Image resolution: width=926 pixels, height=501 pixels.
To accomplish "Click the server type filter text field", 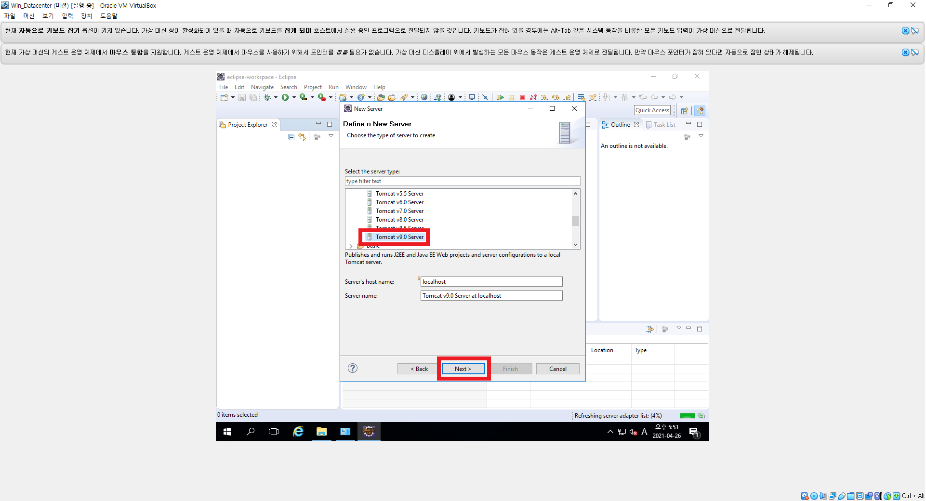I will [463, 181].
